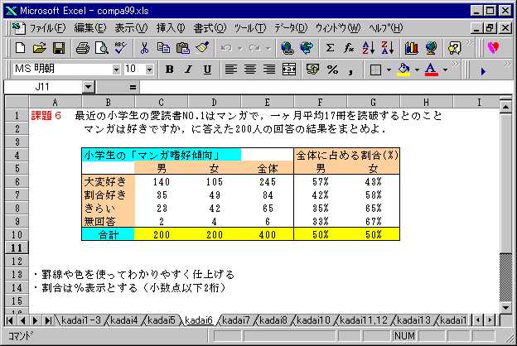517x346 pixels.
Task: Toggle underline formatting
Action: point(206,70)
